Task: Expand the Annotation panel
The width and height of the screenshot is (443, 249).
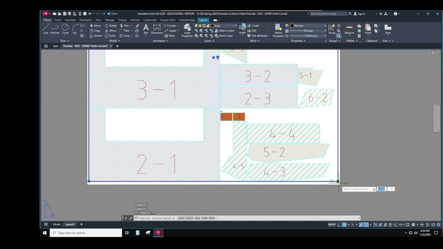Action: click(x=161, y=41)
